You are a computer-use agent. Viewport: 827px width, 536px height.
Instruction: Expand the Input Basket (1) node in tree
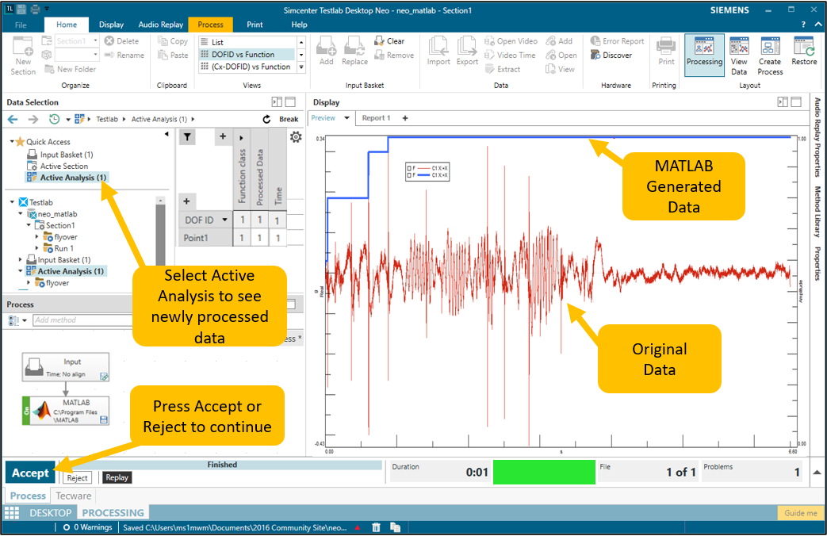(21, 259)
